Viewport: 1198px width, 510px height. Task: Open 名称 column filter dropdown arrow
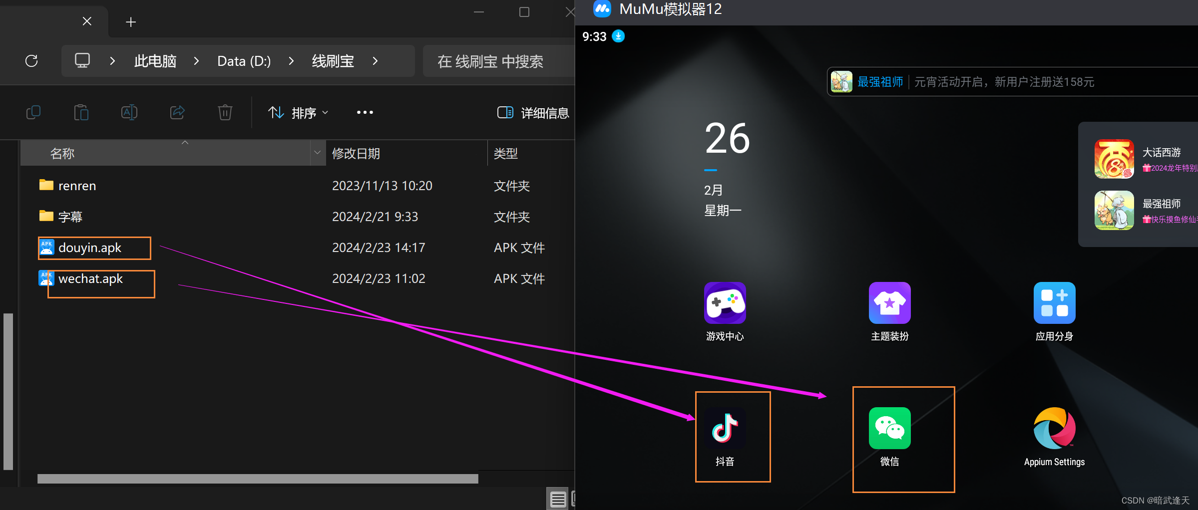[x=318, y=153]
